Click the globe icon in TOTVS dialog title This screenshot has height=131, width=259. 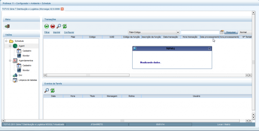click(x=135, y=49)
